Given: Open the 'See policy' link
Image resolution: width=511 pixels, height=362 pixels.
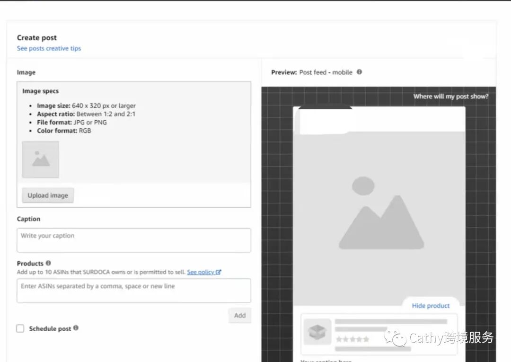Looking at the screenshot, I should pos(201,272).
